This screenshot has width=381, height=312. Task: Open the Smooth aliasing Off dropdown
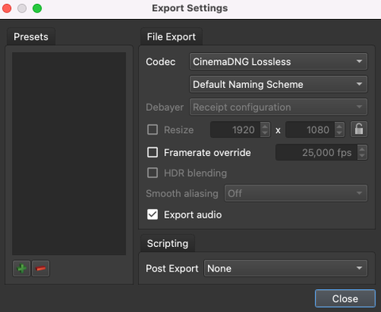click(296, 193)
